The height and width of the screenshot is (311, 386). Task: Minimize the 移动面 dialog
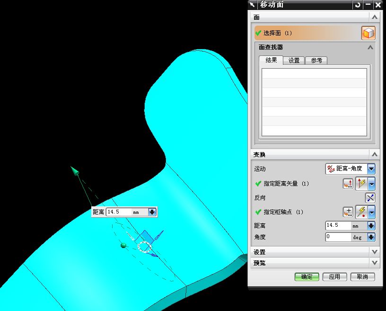tap(368, 5)
